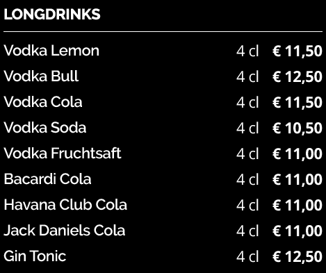The width and height of the screenshot is (326, 273).
Task: Select the Vodka Bull item
Action: click(41, 76)
